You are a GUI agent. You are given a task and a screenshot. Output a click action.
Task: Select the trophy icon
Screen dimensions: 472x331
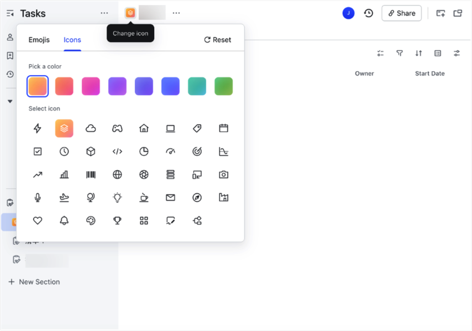coord(117,220)
